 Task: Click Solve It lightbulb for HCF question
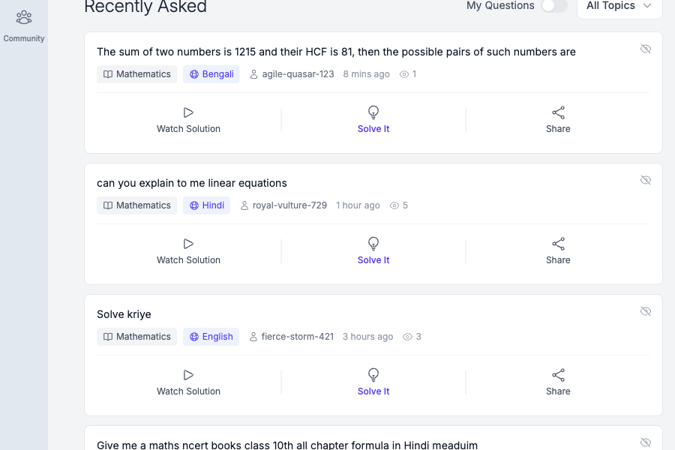[373, 112]
